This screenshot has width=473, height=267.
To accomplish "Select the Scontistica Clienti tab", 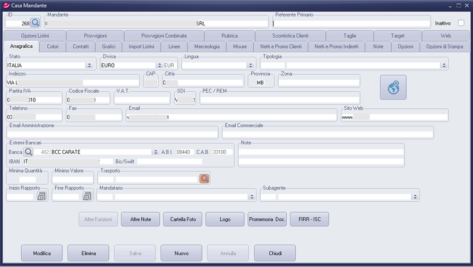I will click(290, 36).
